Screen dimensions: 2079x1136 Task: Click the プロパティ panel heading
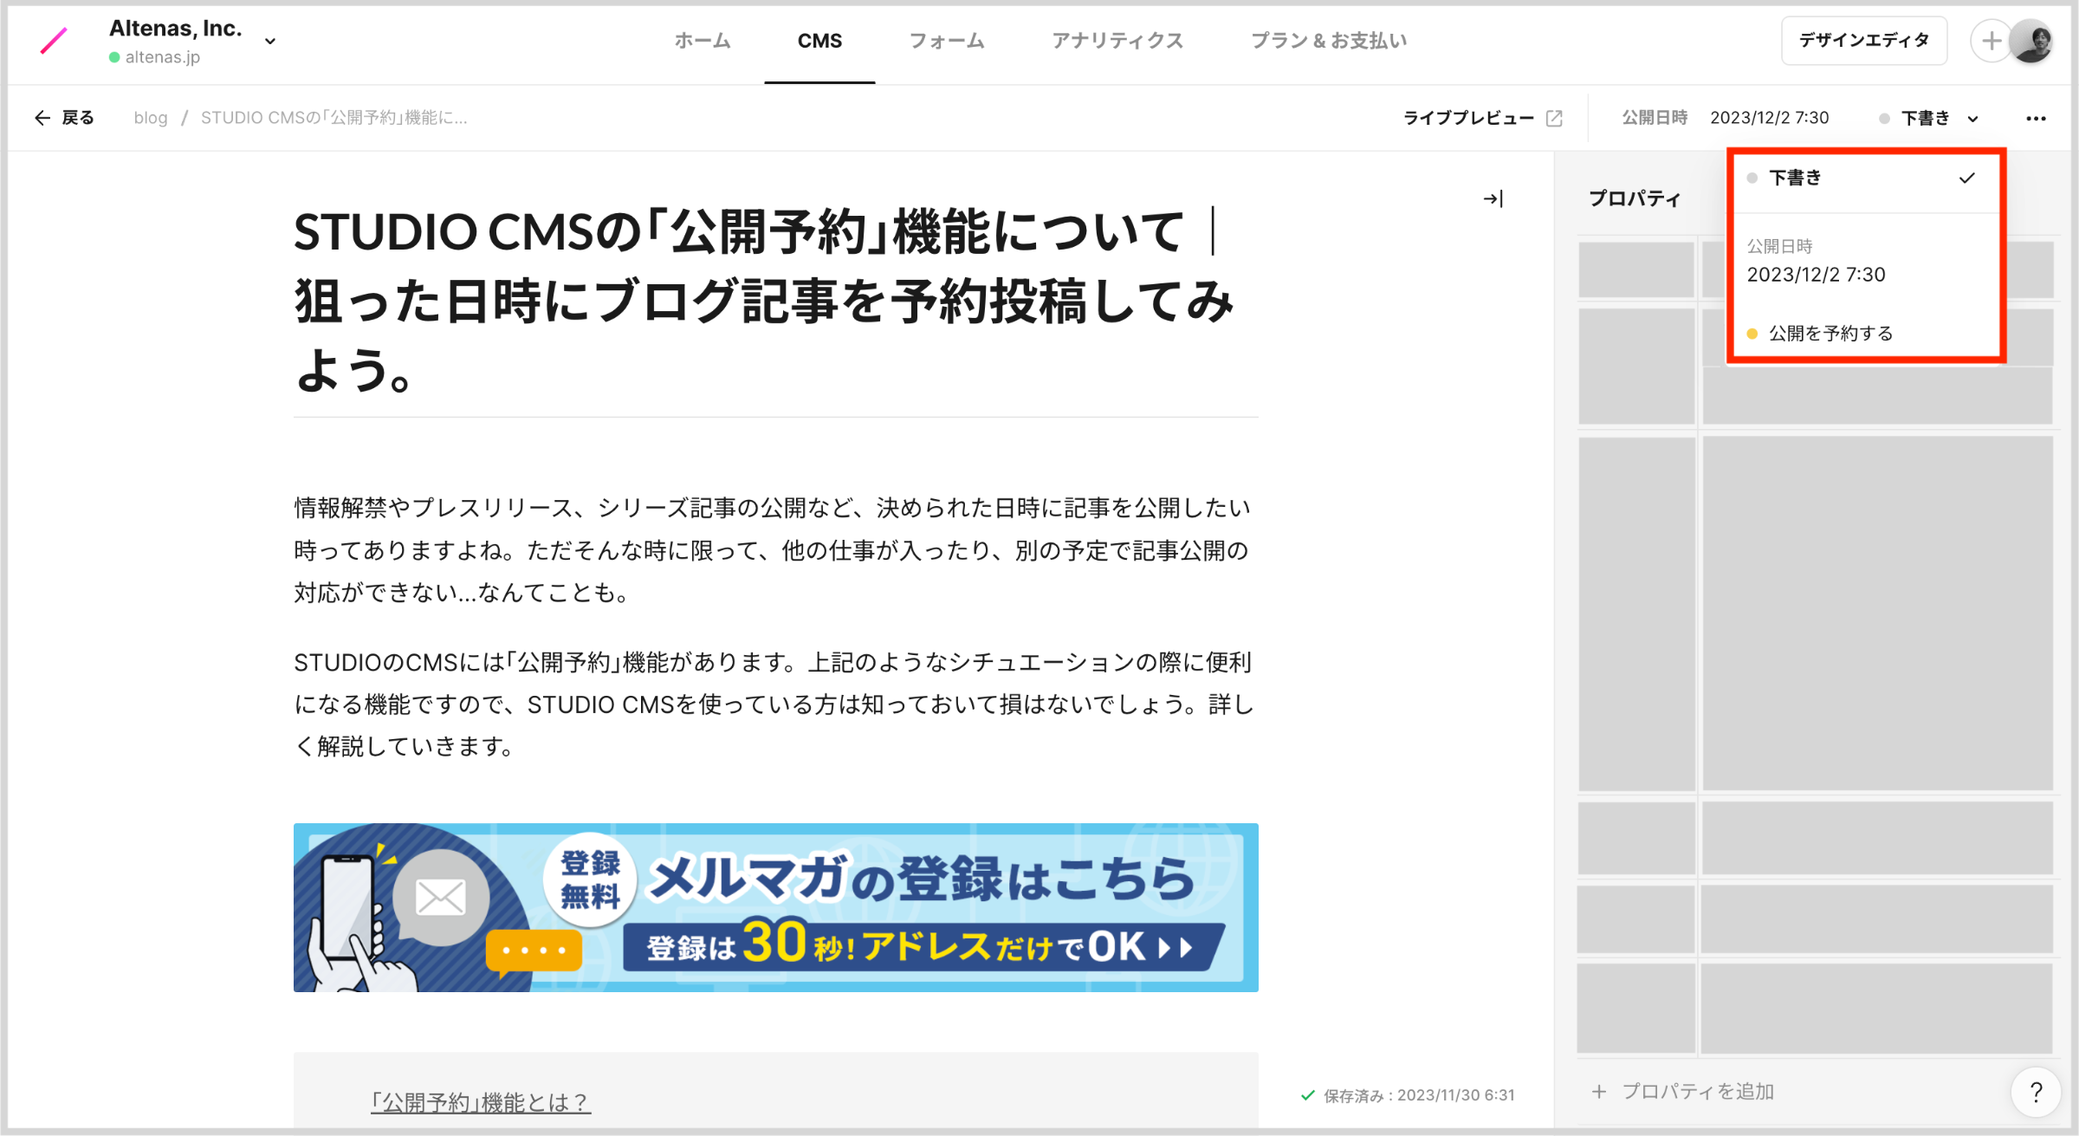click(x=1635, y=198)
